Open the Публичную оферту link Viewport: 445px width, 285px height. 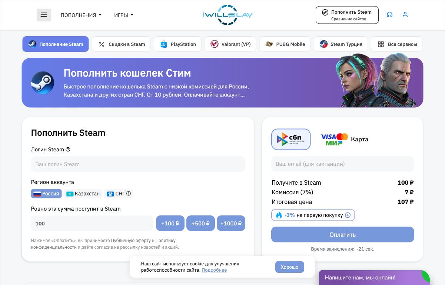pos(131,241)
